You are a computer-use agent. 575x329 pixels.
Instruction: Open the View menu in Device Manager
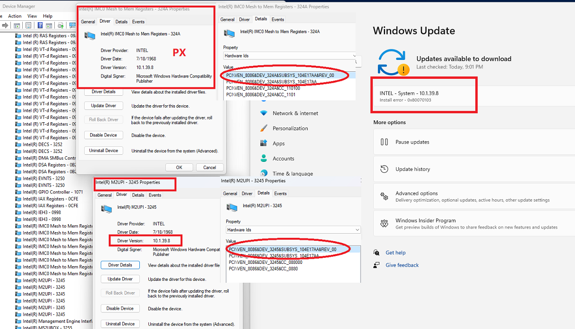(32, 16)
